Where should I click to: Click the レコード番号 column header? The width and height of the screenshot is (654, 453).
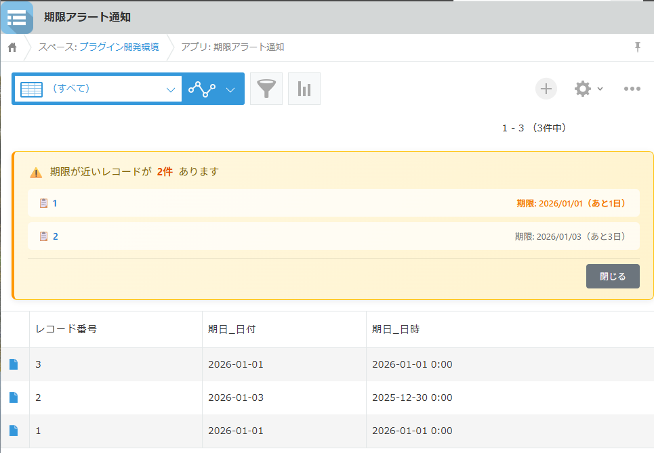(x=66, y=330)
